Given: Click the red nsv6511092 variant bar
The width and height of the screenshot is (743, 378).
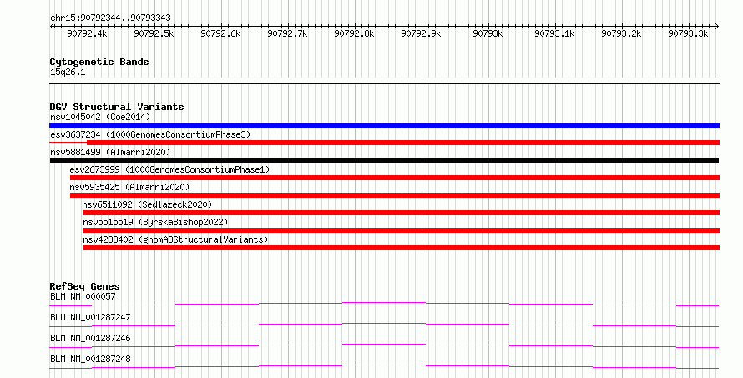Looking at the screenshot, I should click(x=401, y=213).
